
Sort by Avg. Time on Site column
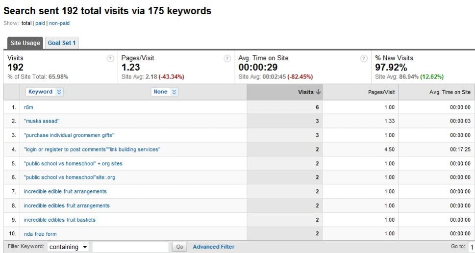(450, 92)
